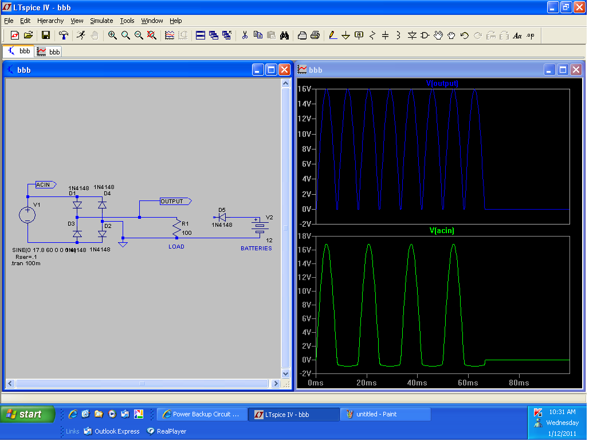Image resolution: width=597 pixels, height=441 pixels.
Task: Click the Autorange plot icon
Action: (x=170, y=36)
